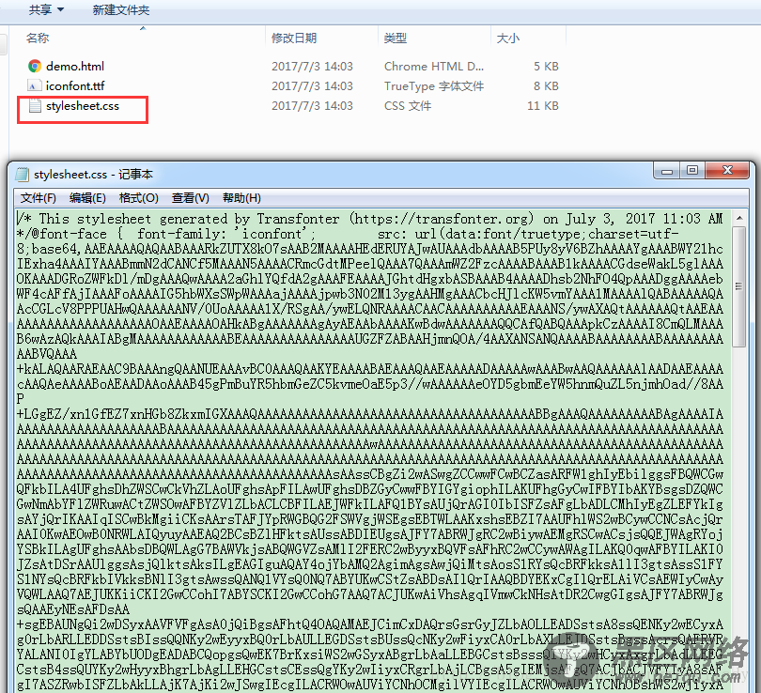
Task: Click the font file icon beside iconfont.ttf
Action: 34,85
